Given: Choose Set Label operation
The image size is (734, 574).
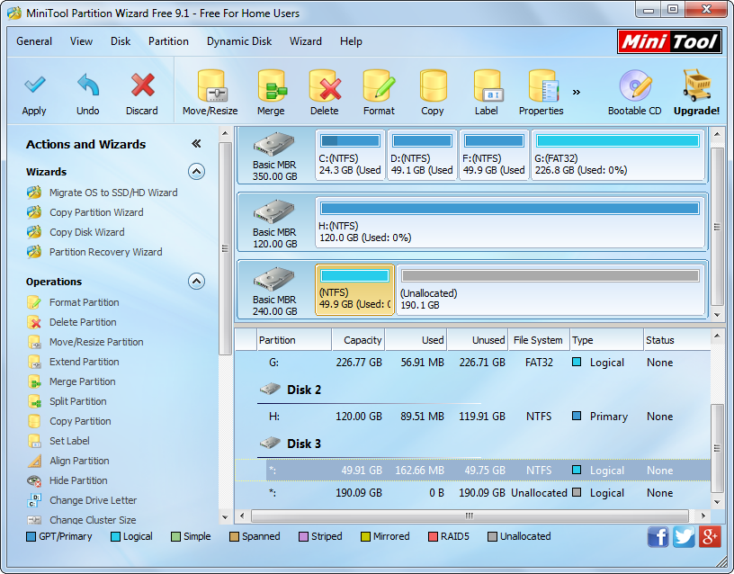Looking at the screenshot, I should (x=69, y=441).
